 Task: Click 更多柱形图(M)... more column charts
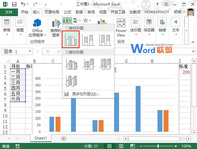click(88, 94)
